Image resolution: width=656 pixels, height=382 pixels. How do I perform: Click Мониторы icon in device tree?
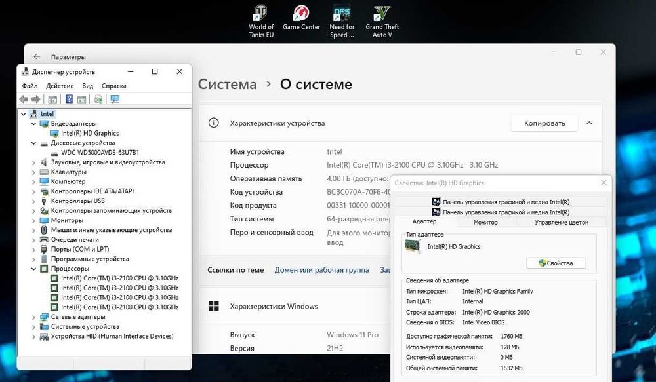(44, 220)
